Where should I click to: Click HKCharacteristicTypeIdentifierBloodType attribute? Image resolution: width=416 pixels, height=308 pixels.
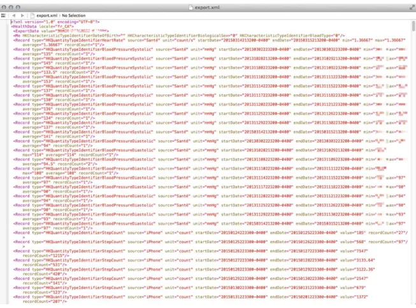290,36
